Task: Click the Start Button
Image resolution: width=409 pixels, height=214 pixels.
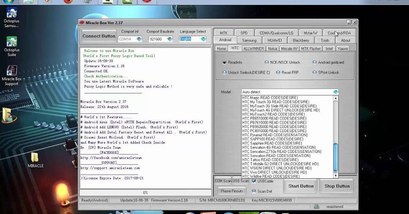Action: [x=301, y=186]
